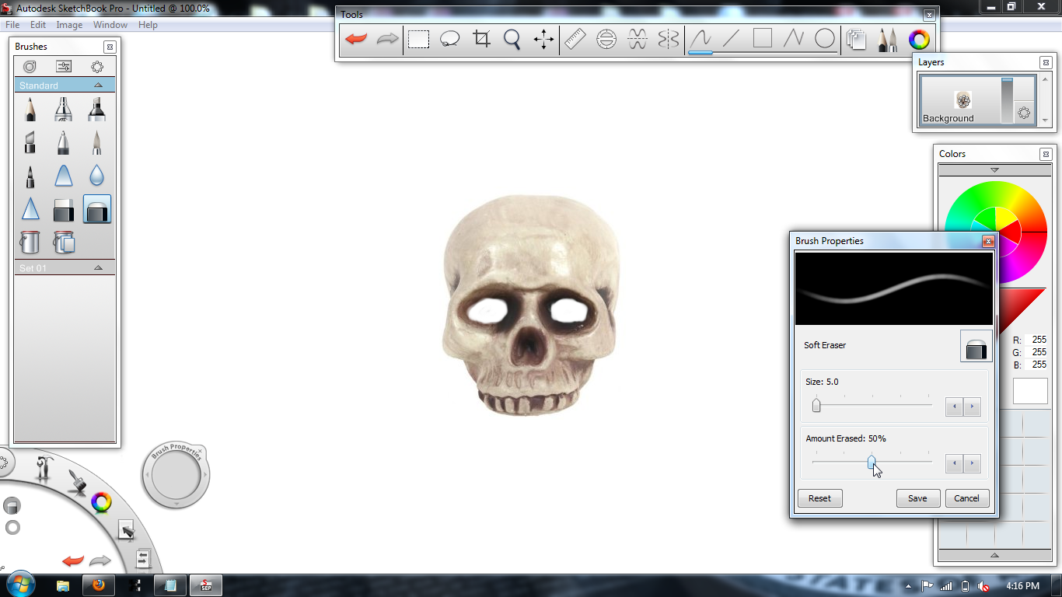Increase Size with right arrow stepper
This screenshot has height=597, width=1062.
pos(972,407)
